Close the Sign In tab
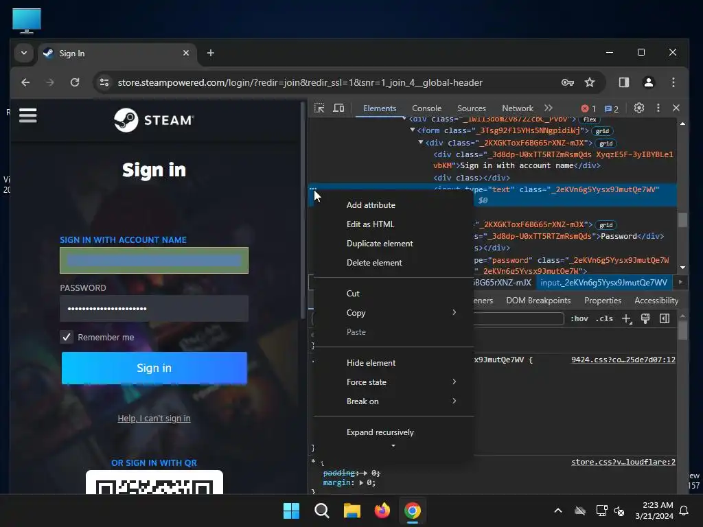 (x=186, y=53)
